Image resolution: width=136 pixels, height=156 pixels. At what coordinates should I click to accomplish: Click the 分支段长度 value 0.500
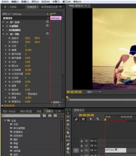tap(28, 74)
